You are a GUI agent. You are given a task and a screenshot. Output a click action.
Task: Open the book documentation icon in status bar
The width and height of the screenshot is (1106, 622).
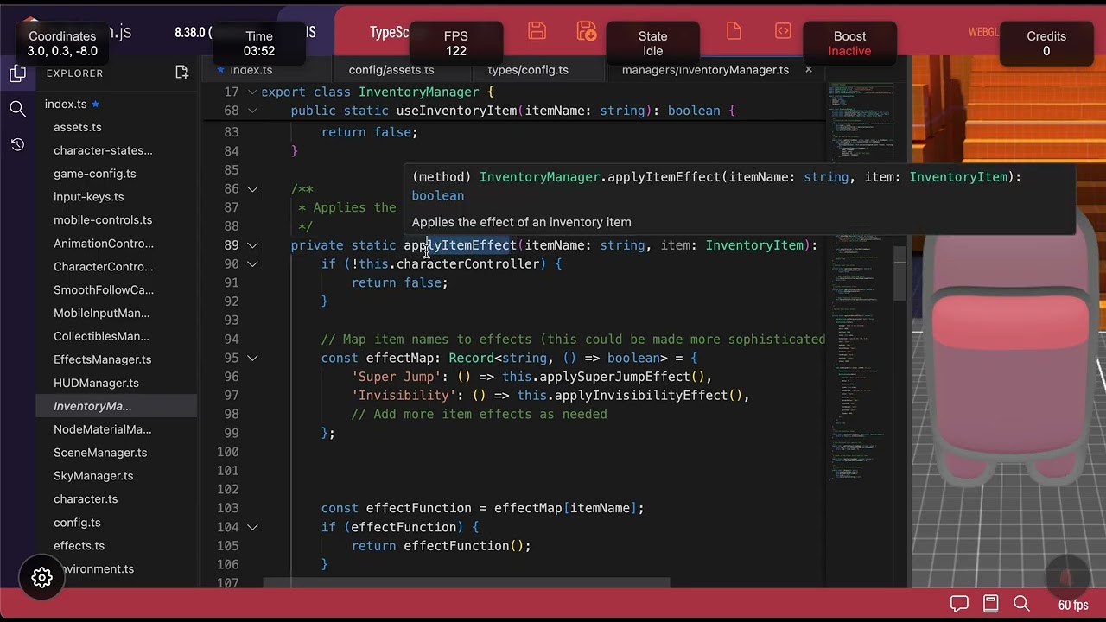tap(990, 604)
